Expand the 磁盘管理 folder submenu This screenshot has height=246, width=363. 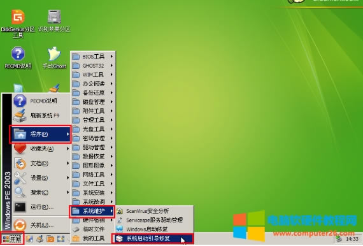click(92, 102)
